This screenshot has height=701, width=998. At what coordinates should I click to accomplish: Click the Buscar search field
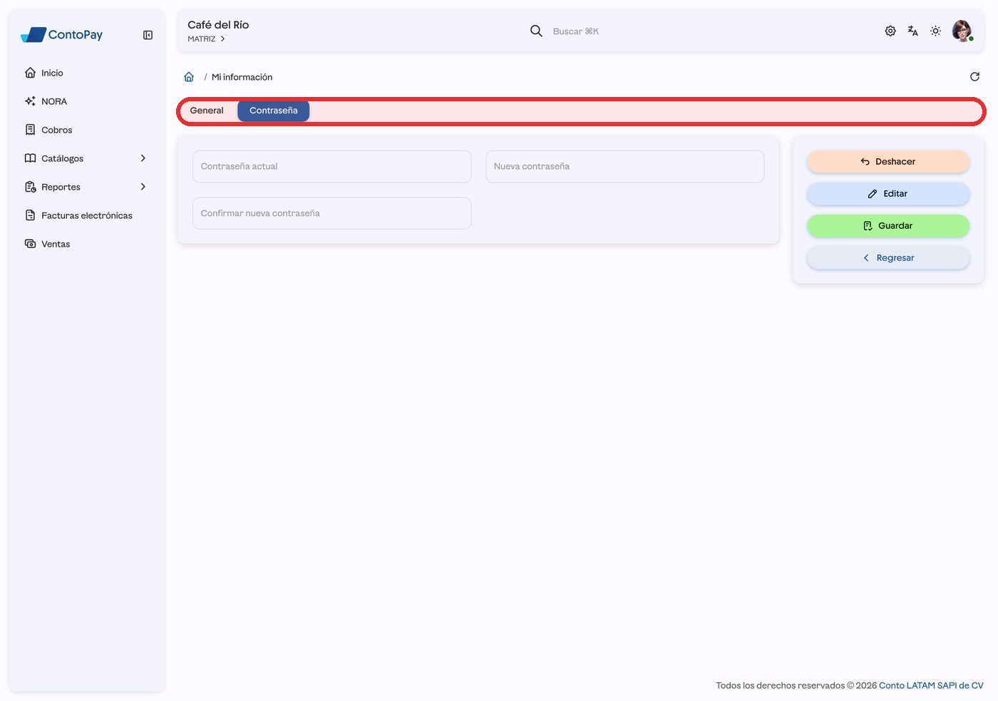pos(576,31)
